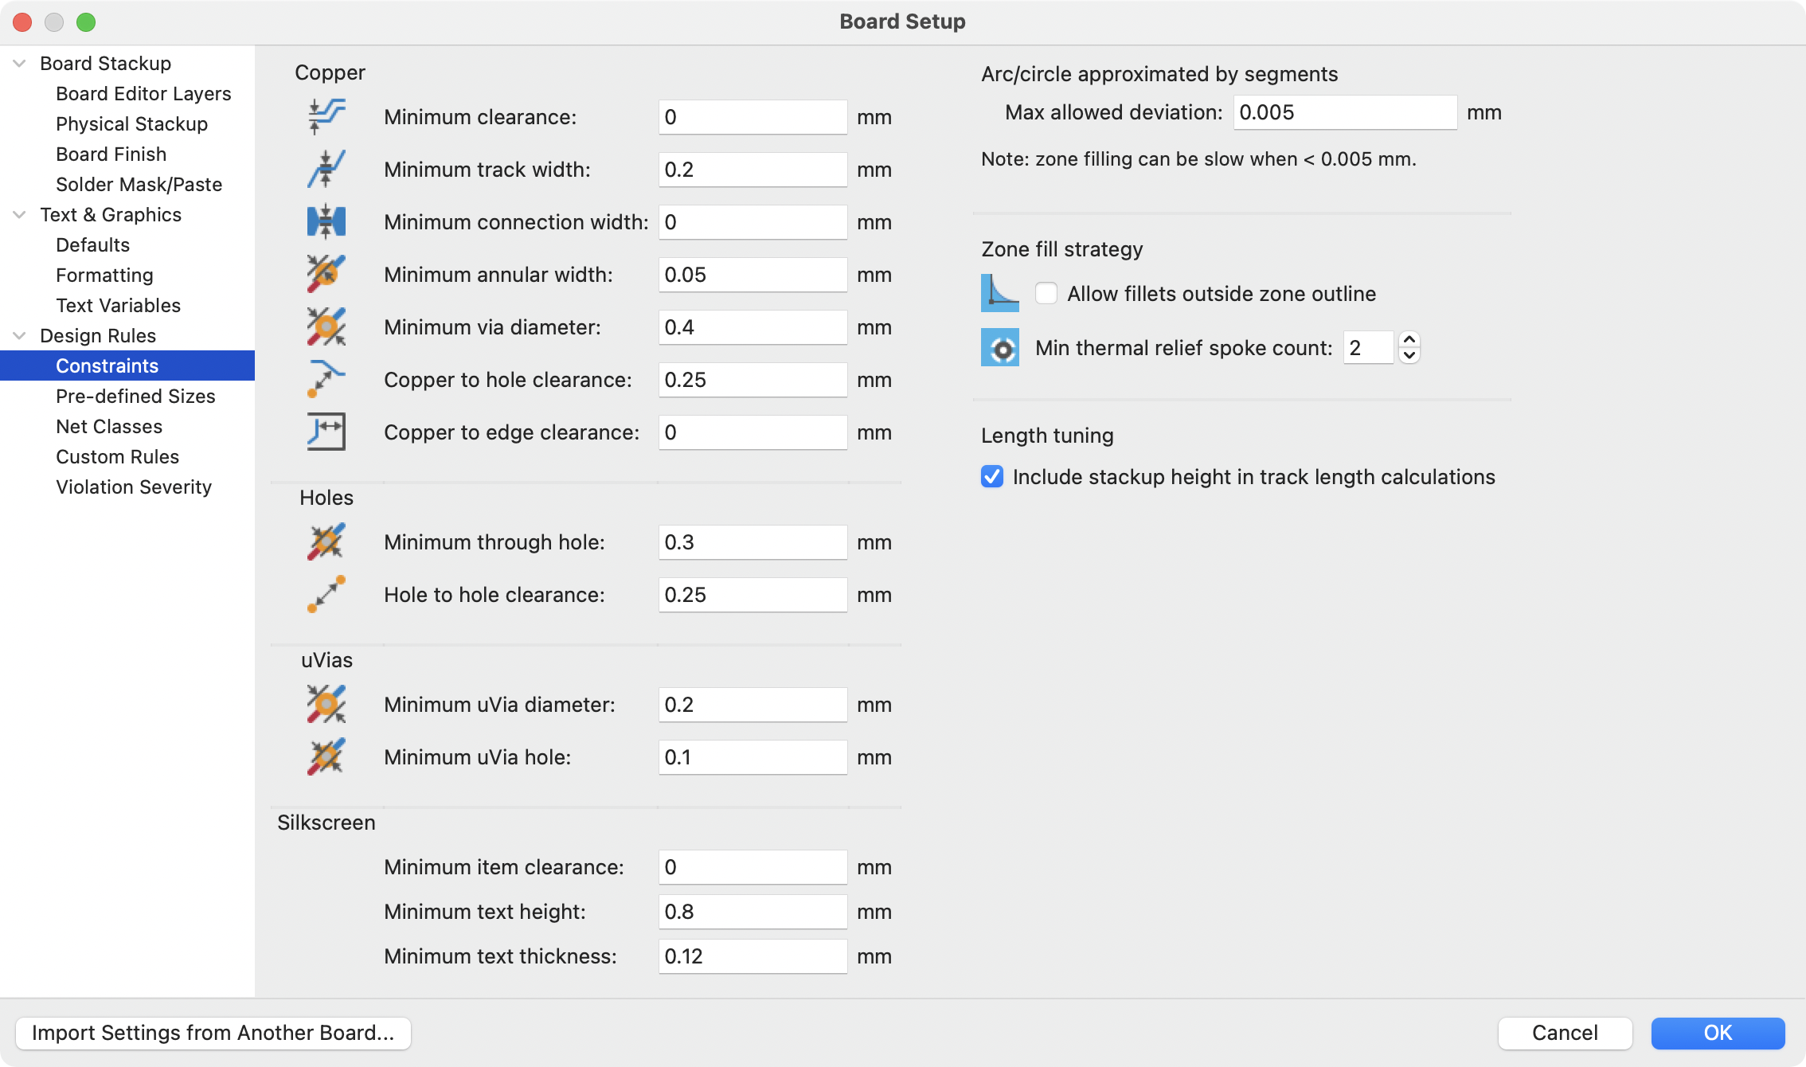
Task: Enable Include stackup height in track length calculations
Action: click(x=992, y=476)
